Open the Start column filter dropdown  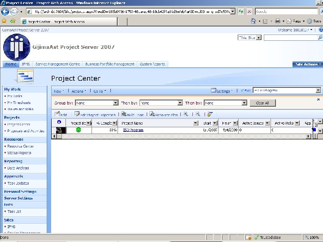pyautogui.click(x=215, y=123)
